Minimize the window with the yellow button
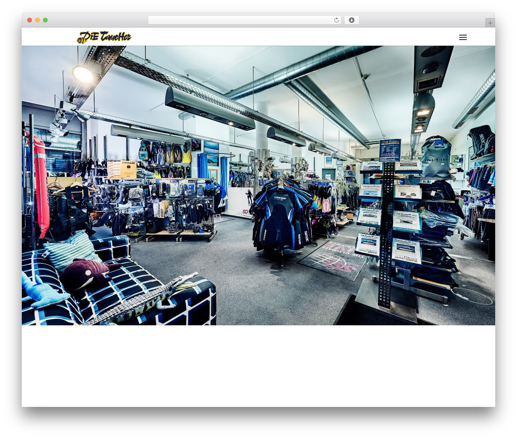 [38, 20]
